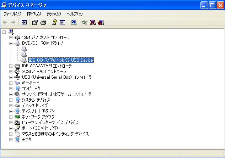
Task: Expand SCSI と RAID コントローラ node
Action: pos(11,72)
